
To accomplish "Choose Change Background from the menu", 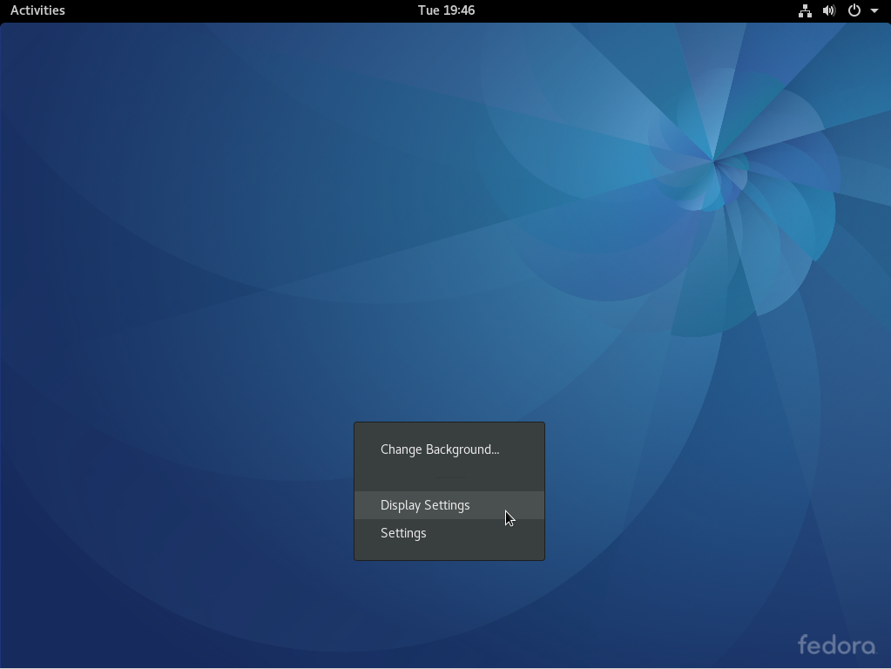I will pos(439,449).
